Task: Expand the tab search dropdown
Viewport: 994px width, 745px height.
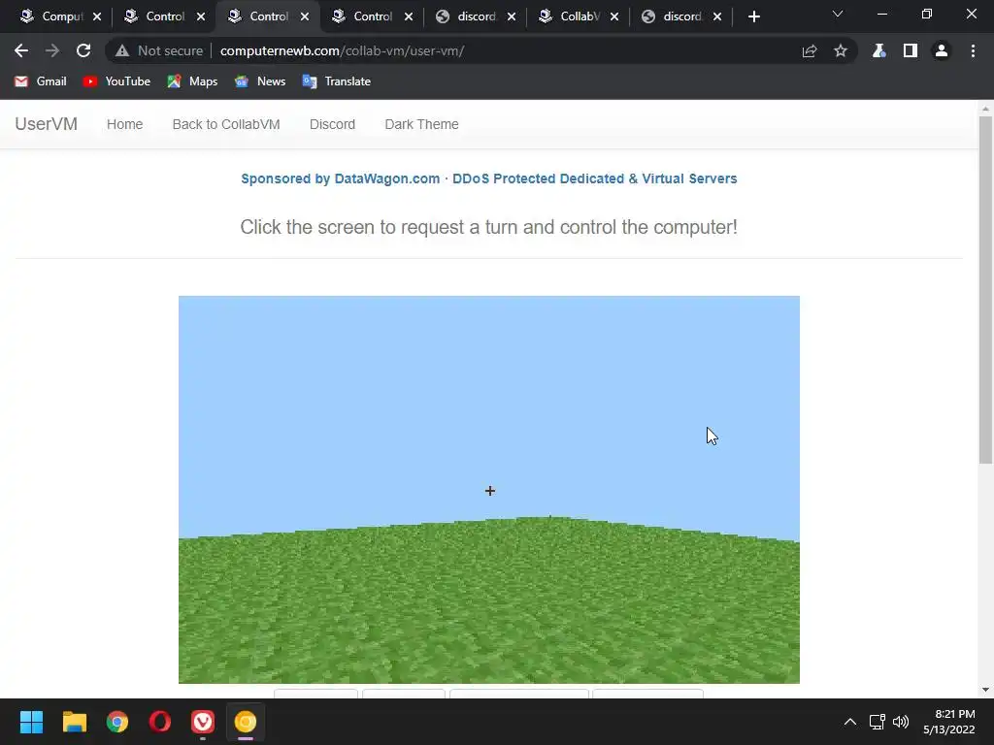Action: (838, 14)
